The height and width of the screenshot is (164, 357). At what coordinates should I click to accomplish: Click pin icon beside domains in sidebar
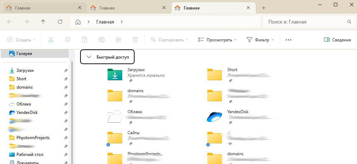point(66,88)
